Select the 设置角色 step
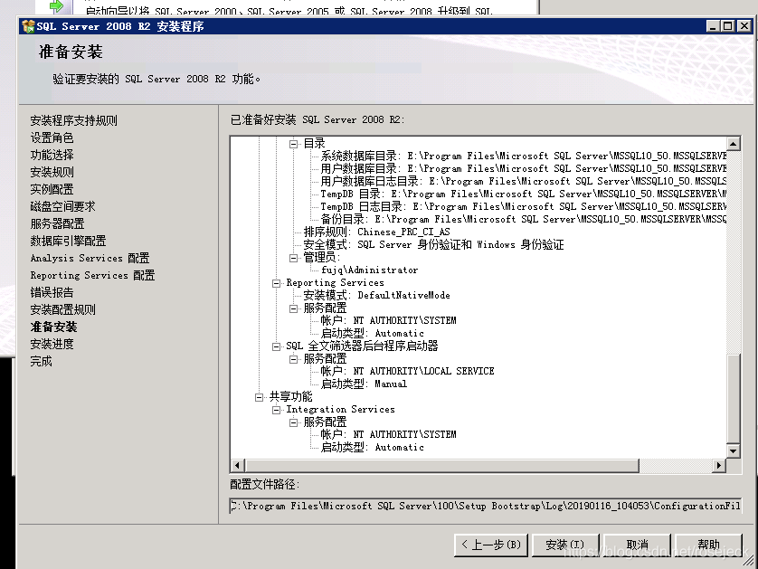 [x=52, y=138]
